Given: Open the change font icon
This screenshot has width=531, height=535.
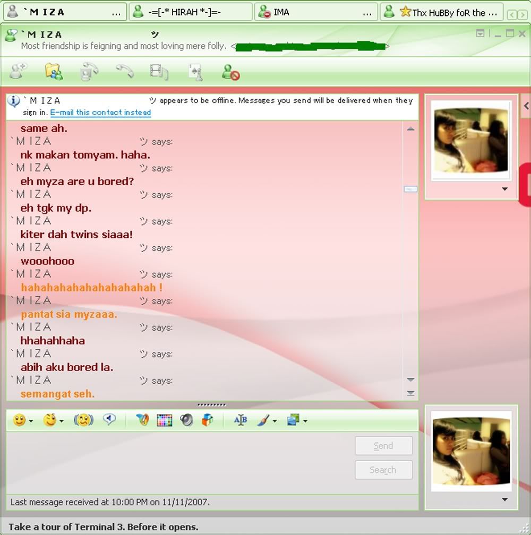Looking at the screenshot, I should (240, 420).
